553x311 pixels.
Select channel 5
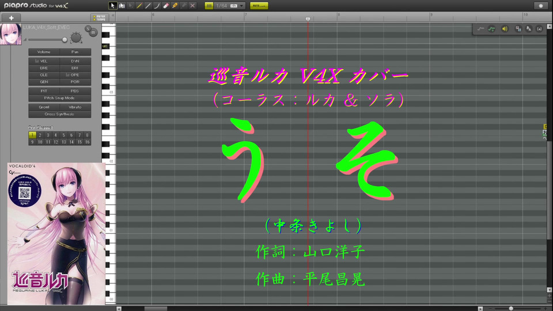pyautogui.click(x=64, y=135)
